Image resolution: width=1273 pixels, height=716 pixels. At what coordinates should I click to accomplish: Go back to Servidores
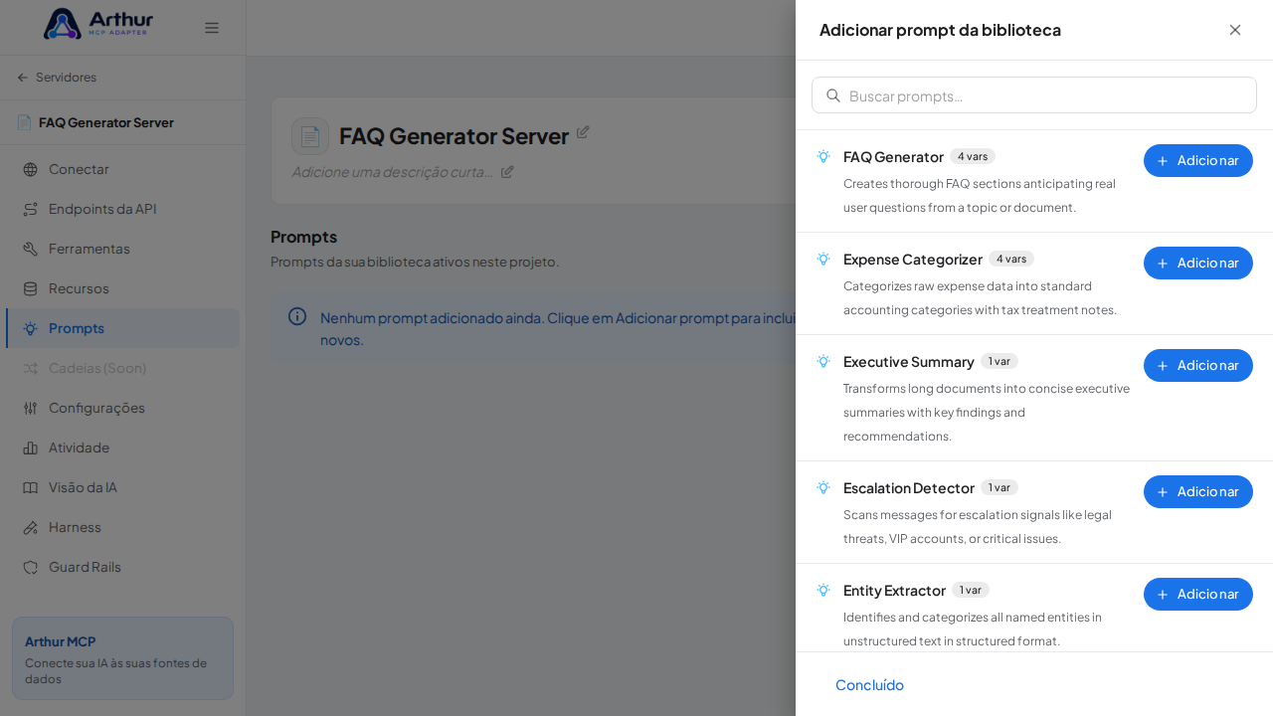(57, 77)
